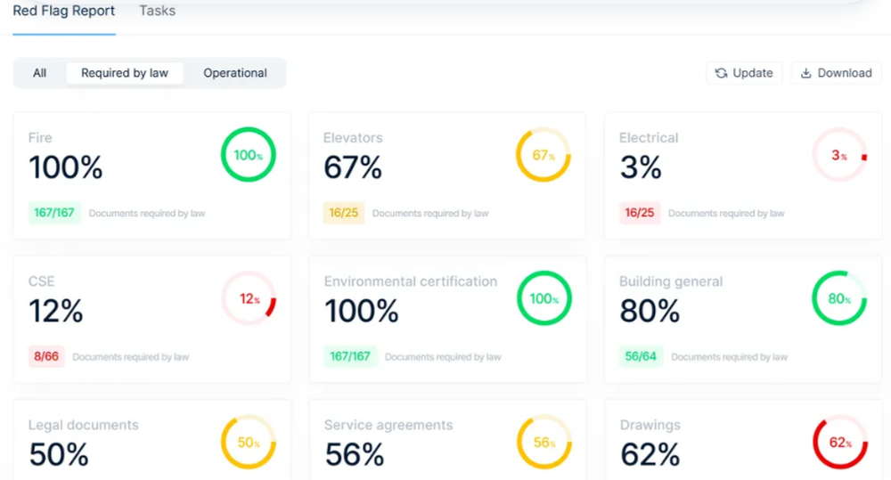Click the refresh icon beside Update

(x=722, y=73)
